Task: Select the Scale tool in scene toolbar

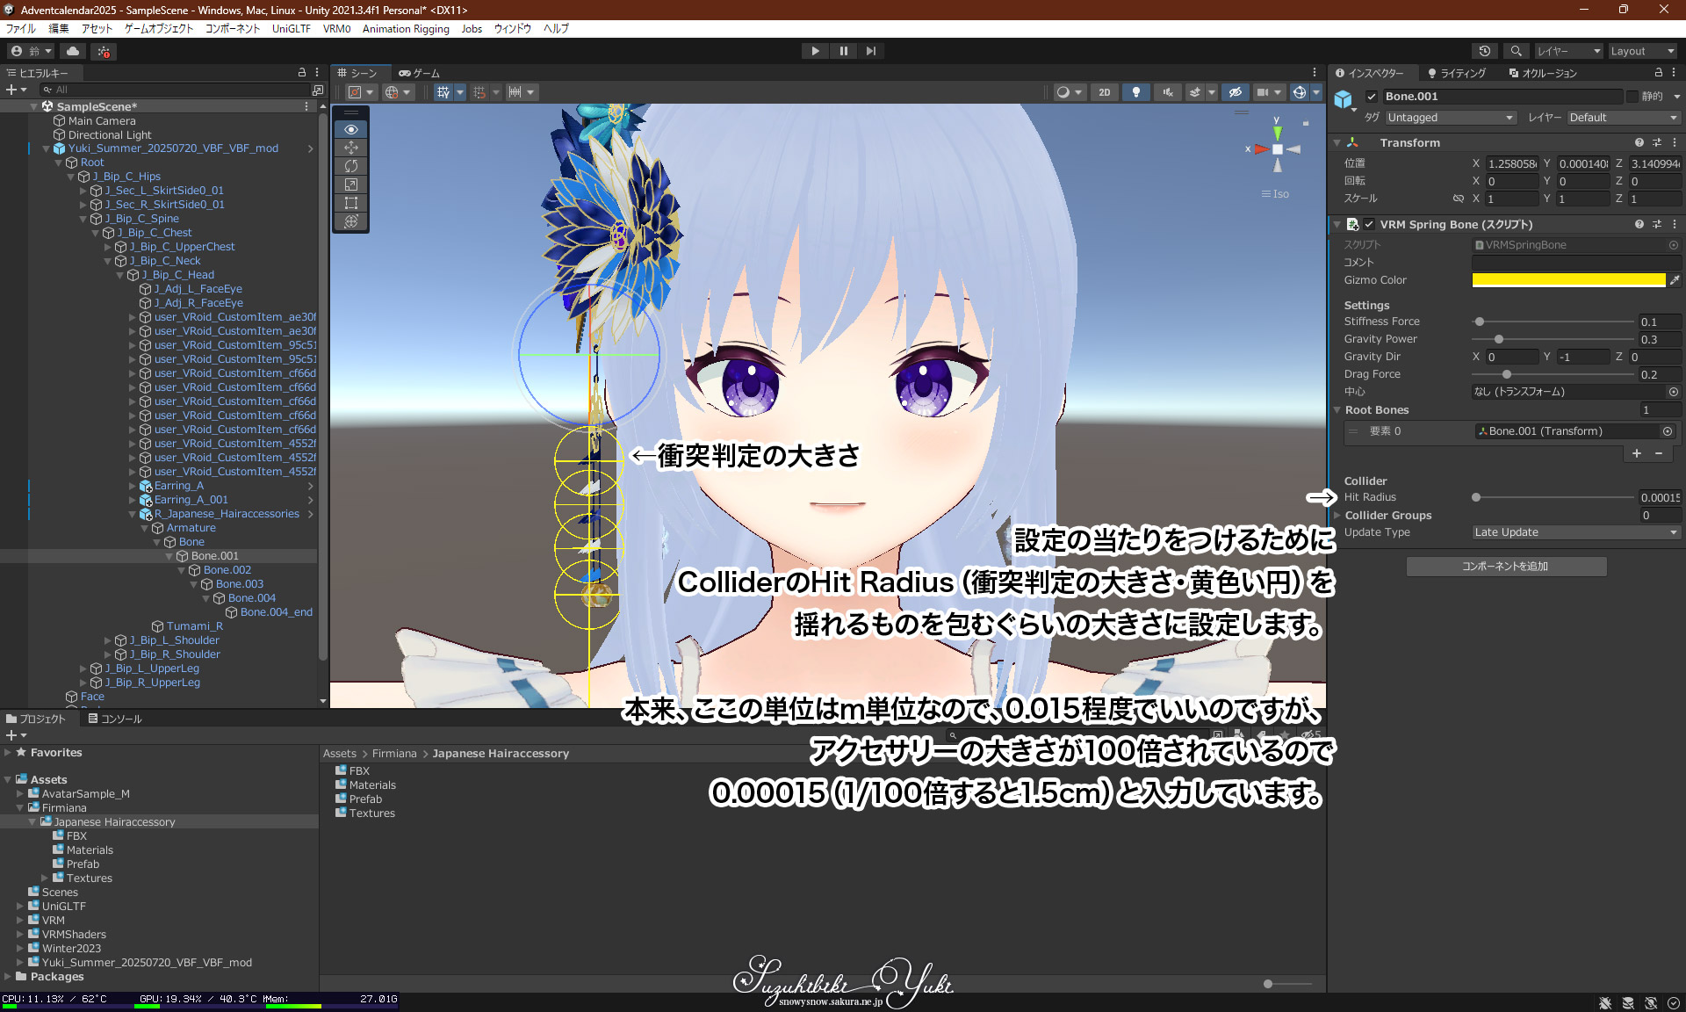Action: click(351, 184)
